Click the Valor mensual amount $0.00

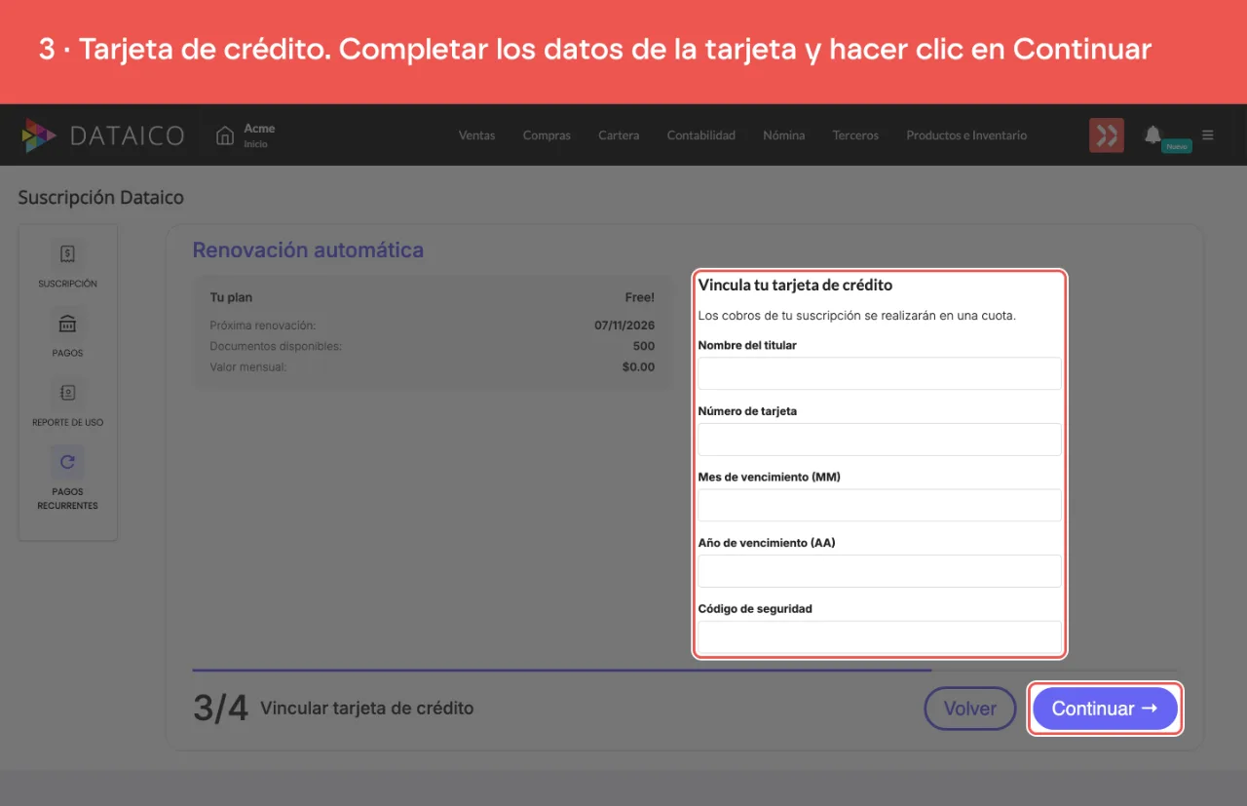pos(638,367)
